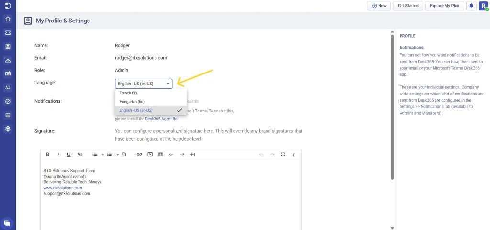Click the scroll down arrow
This screenshot has height=230, width=490.
pos(392,228)
